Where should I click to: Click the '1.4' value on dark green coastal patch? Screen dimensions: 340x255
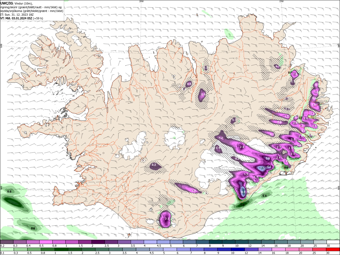242,205
